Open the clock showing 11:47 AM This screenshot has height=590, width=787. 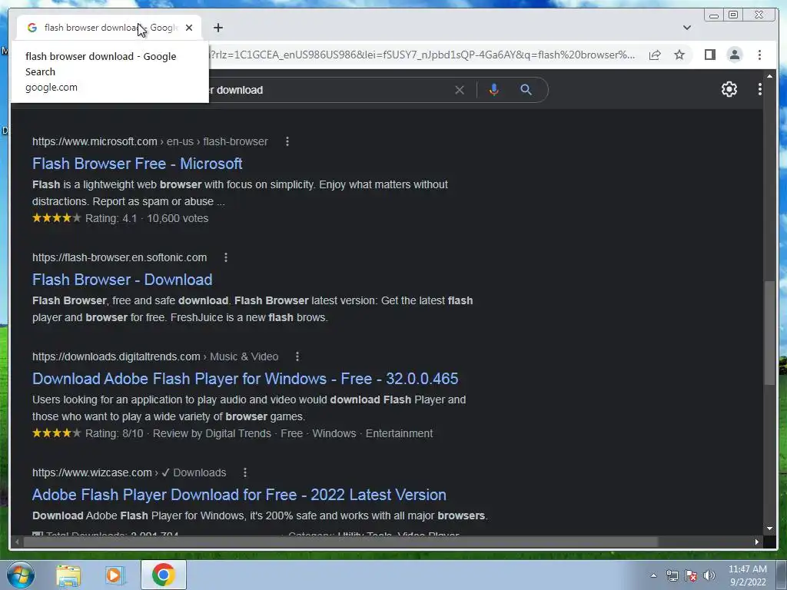click(x=747, y=575)
